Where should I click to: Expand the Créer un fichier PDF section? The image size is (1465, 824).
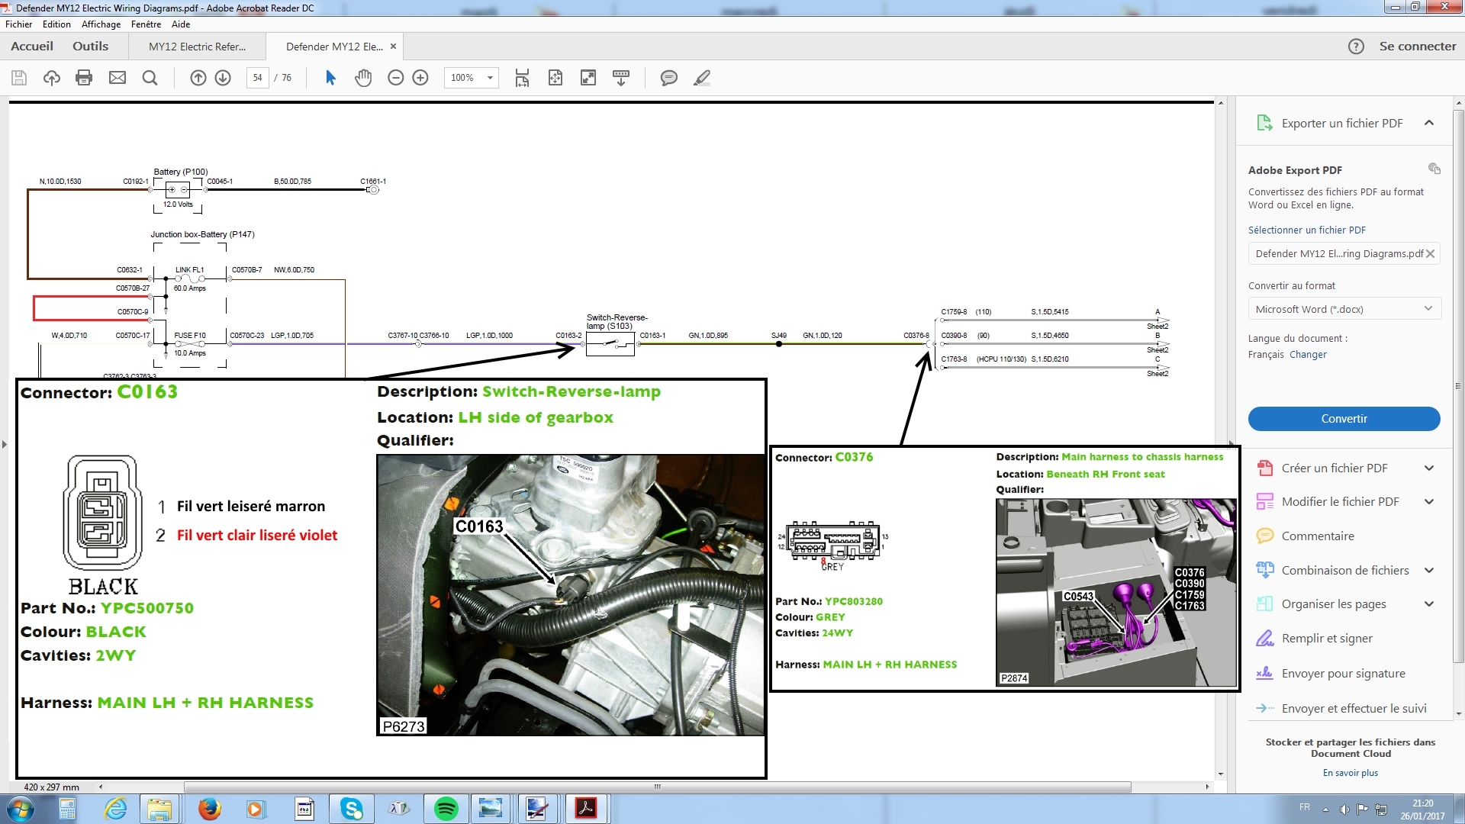1428,468
